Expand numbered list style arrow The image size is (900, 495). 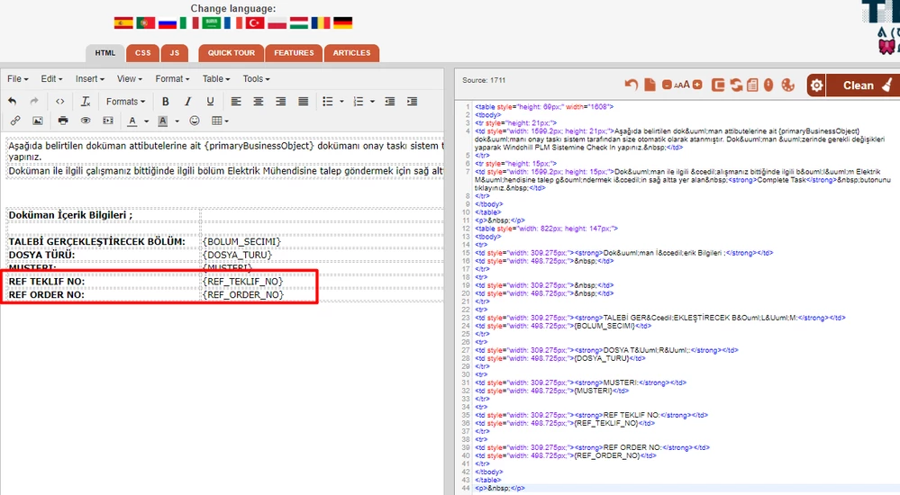click(372, 102)
